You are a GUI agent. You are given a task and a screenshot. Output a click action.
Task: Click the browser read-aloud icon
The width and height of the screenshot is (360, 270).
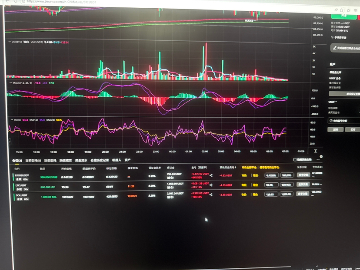click(x=336, y=10)
